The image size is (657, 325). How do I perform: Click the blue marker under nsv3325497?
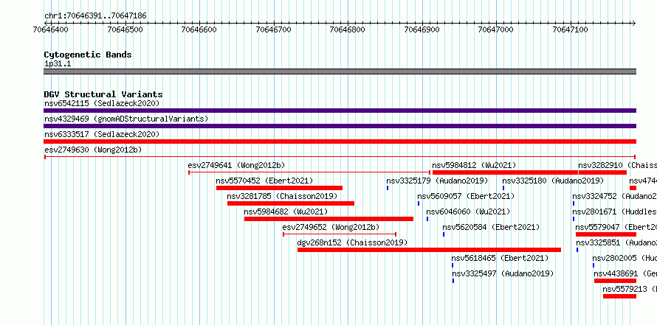click(x=453, y=281)
